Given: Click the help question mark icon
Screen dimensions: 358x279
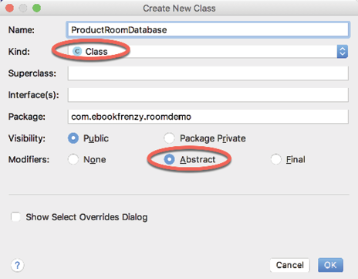Looking at the screenshot, I should pyautogui.click(x=17, y=265).
